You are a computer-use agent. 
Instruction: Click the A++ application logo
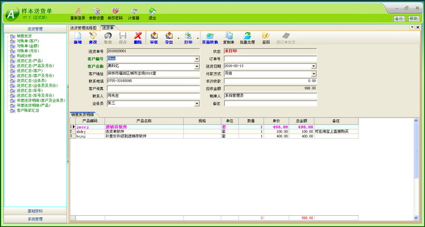tap(12, 14)
